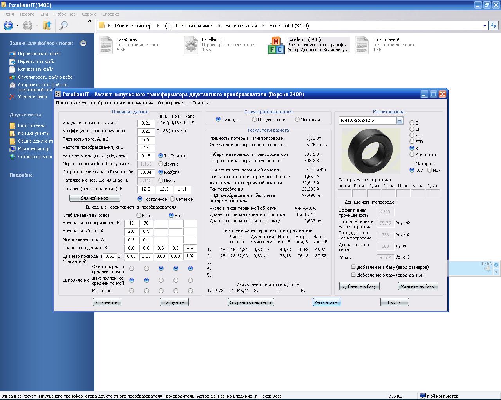Open the core size dropdown R 41.8/26.2/12.5
The height and width of the screenshot is (400, 501).
[400, 121]
